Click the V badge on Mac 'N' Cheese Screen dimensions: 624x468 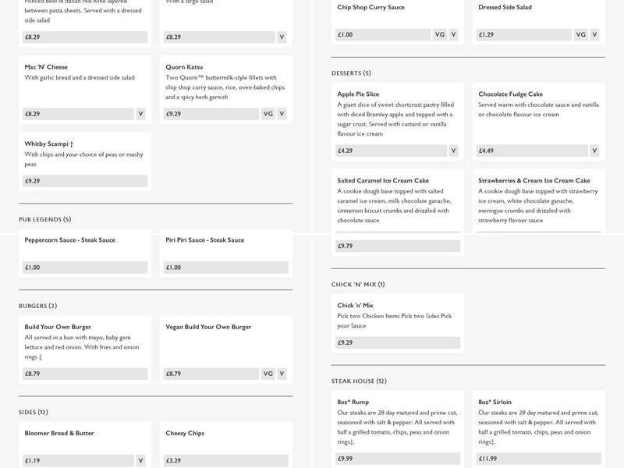[x=141, y=114]
